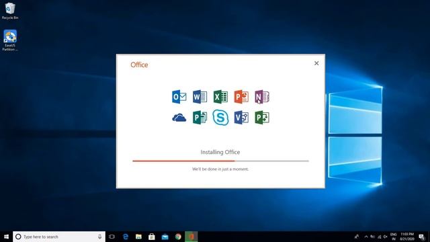Viewport: 430px width, 242px height.
Task: Click the ENG IN language indicator
Action: point(394,237)
